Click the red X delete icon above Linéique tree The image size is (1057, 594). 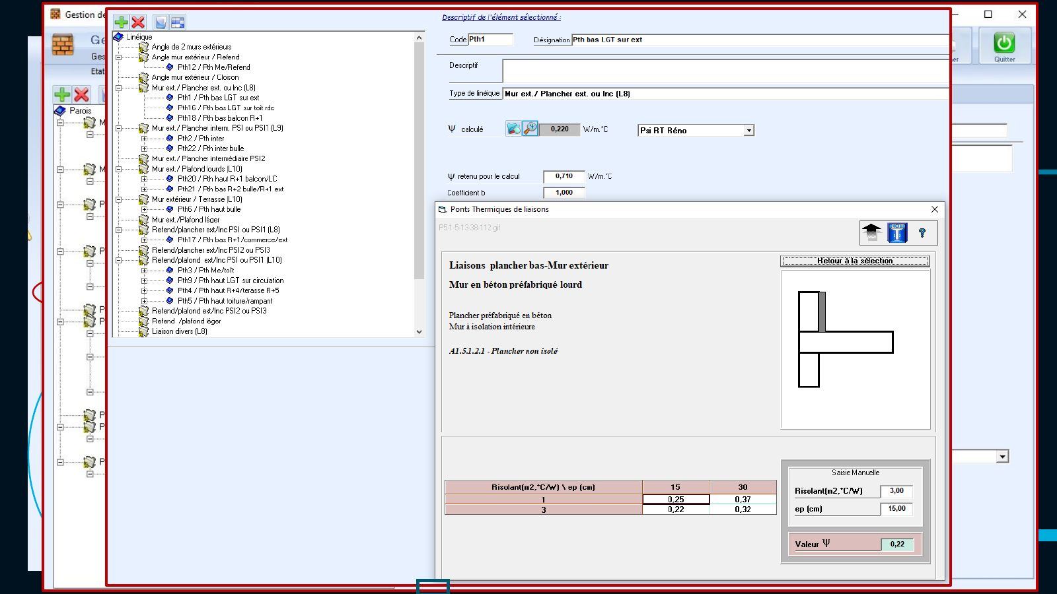138,22
